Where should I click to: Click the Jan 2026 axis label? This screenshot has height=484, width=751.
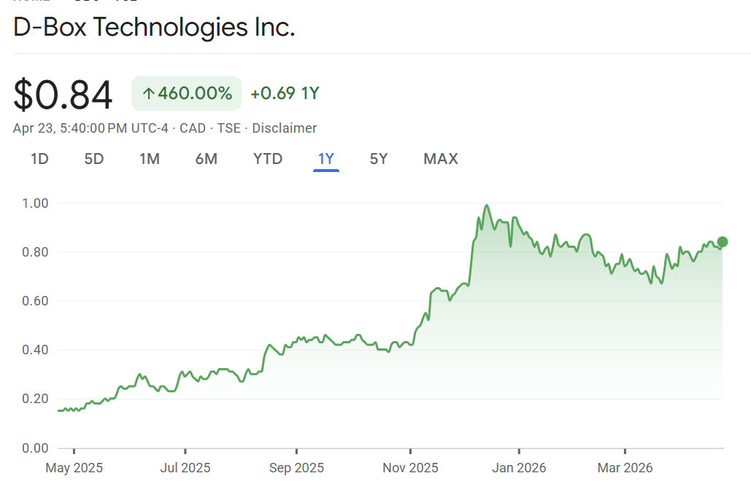point(519,467)
